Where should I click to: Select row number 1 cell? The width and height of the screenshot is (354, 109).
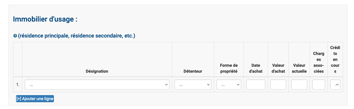[18, 84]
